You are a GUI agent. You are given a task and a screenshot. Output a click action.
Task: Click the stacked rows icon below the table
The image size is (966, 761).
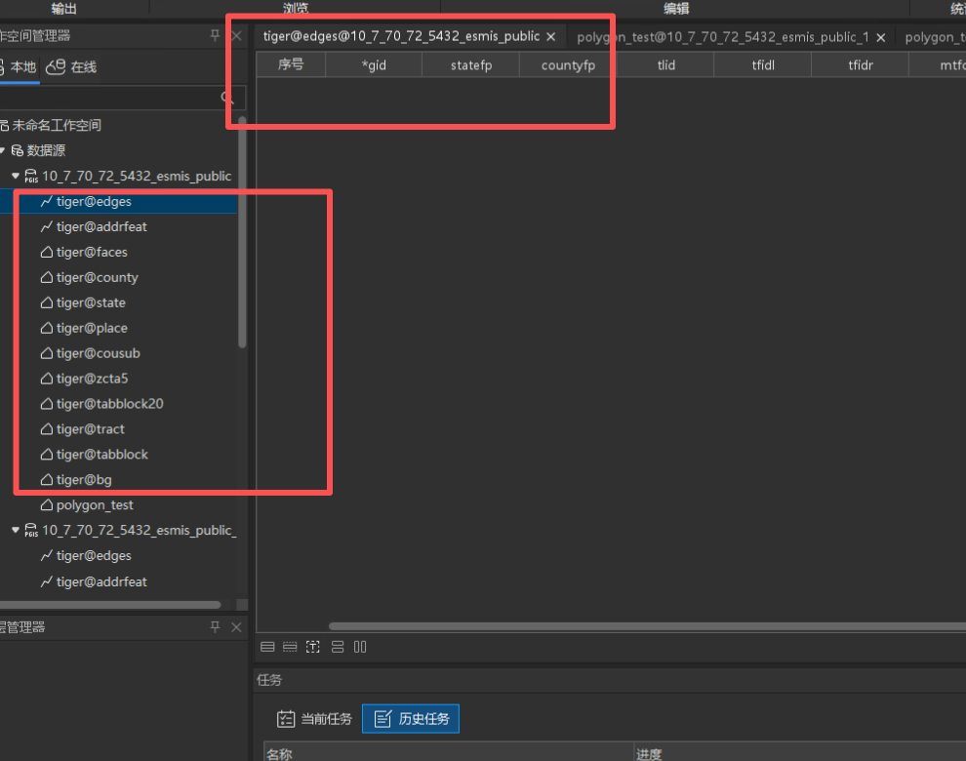pos(338,647)
